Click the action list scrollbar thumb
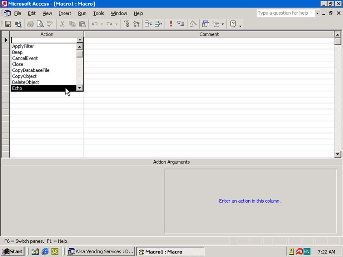 click(x=80, y=54)
